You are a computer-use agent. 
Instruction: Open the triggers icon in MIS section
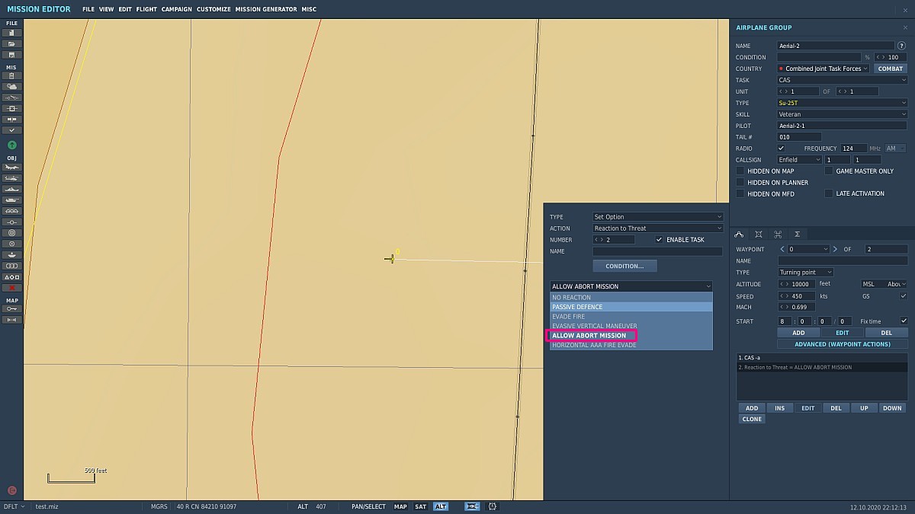[11, 97]
